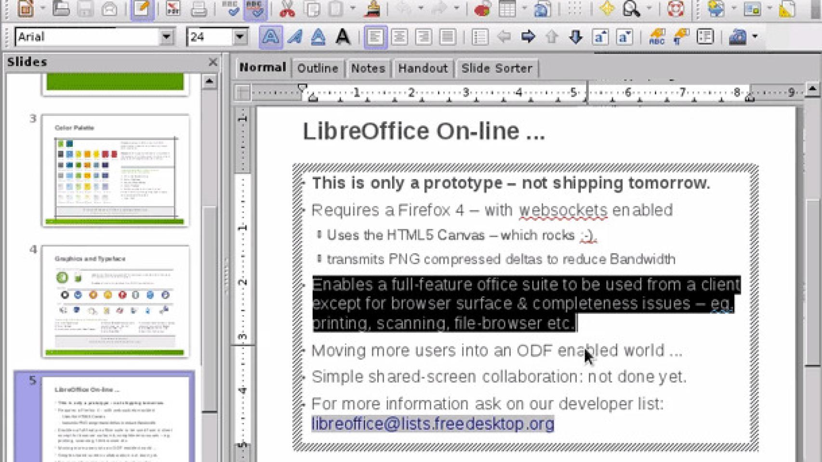Image resolution: width=822 pixels, height=462 pixels.
Task: Click the Bullets and Numbering dialog icon
Action: click(x=705, y=37)
